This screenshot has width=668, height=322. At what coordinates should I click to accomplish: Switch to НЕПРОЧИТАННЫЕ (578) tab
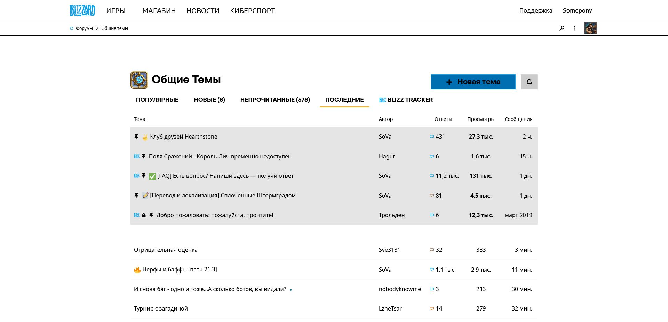(275, 100)
